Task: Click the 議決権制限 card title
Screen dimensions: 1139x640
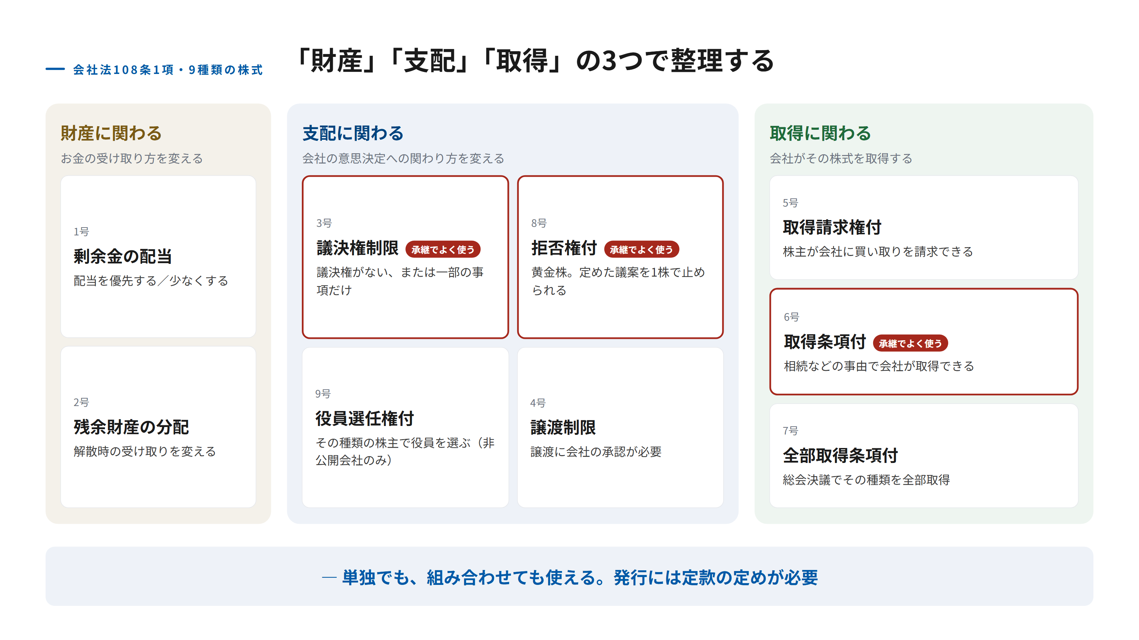Action: [357, 248]
